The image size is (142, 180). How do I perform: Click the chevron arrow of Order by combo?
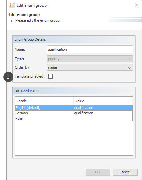130,68
